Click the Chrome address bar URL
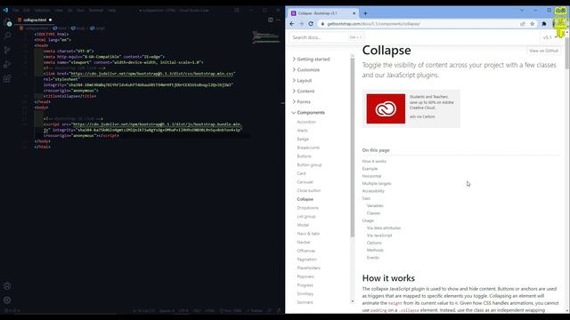This screenshot has width=570, height=320. 374,24
